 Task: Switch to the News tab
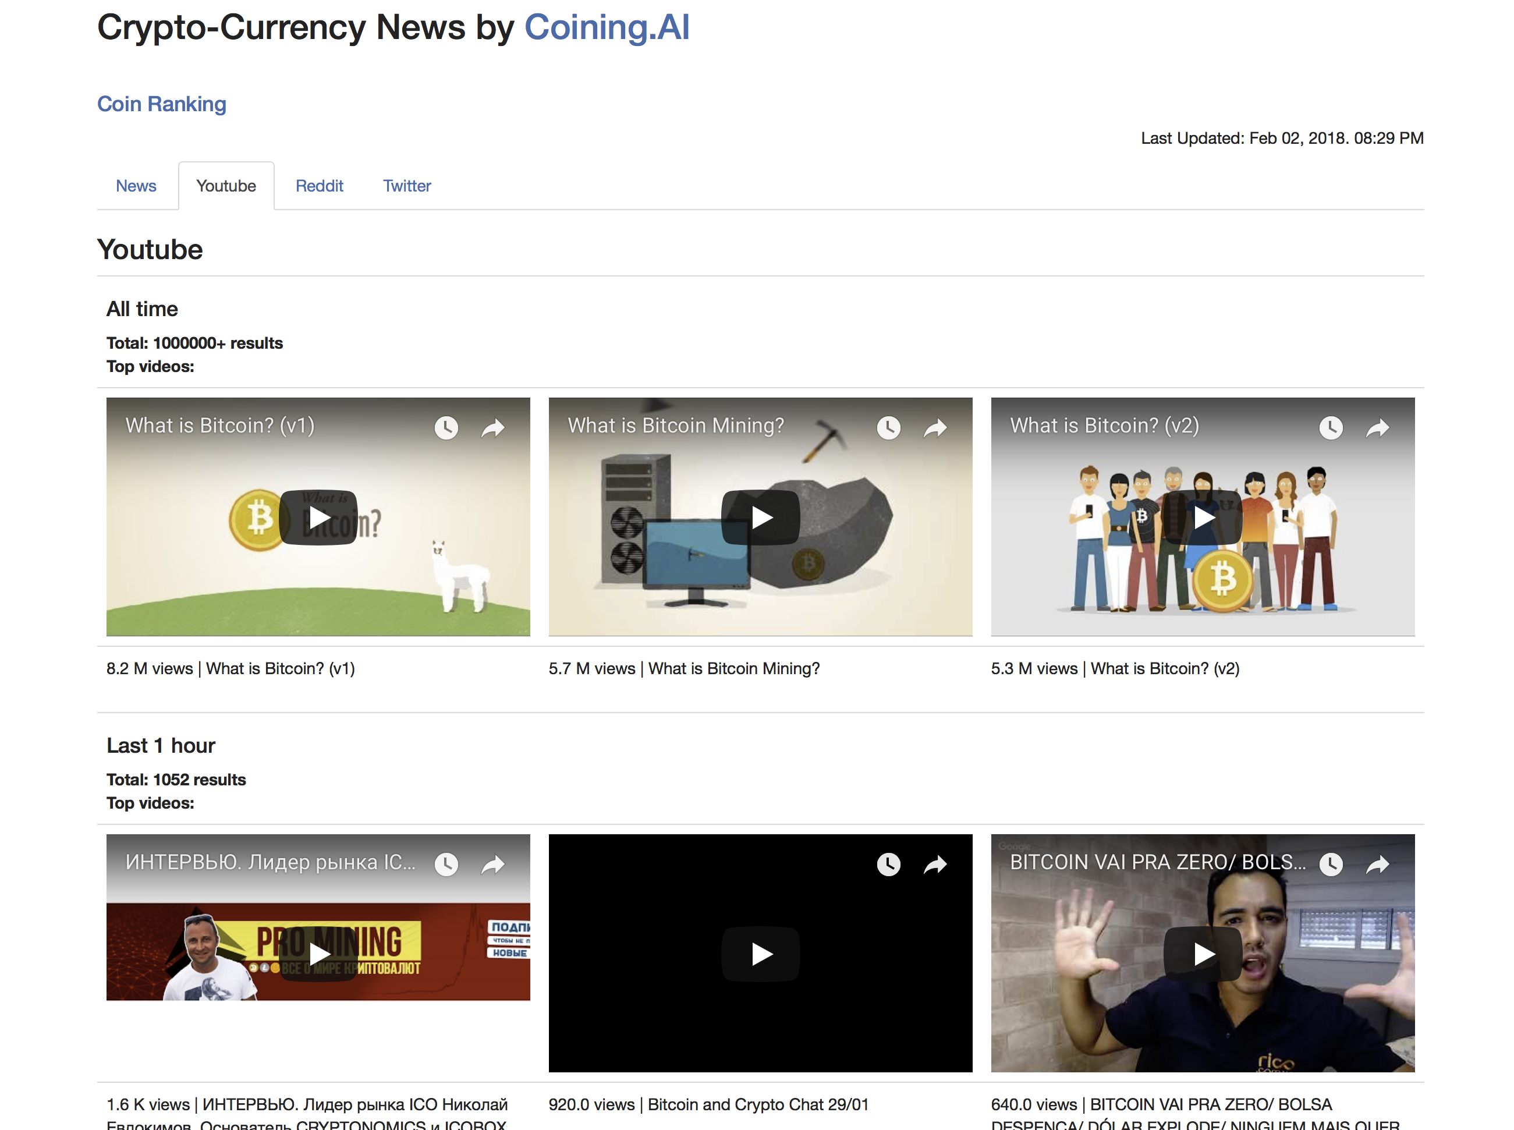click(x=136, y=185)
